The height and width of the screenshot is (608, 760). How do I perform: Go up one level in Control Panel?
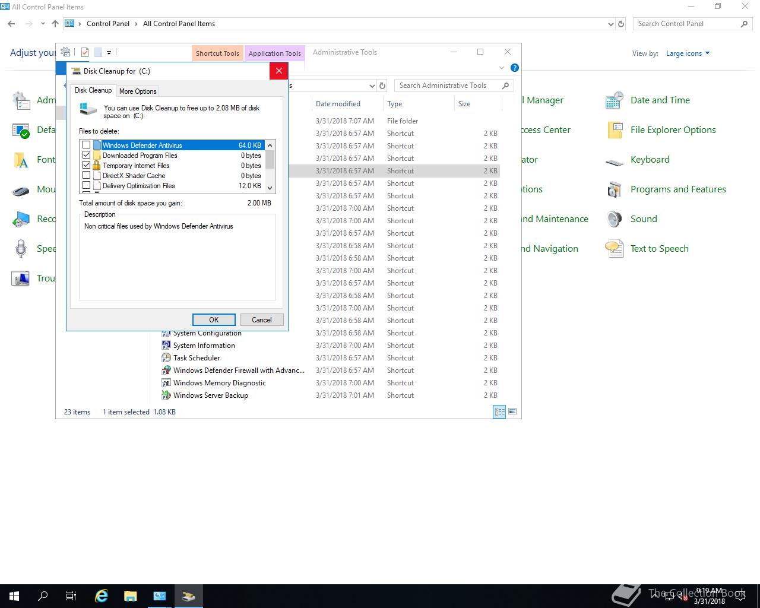55,24
